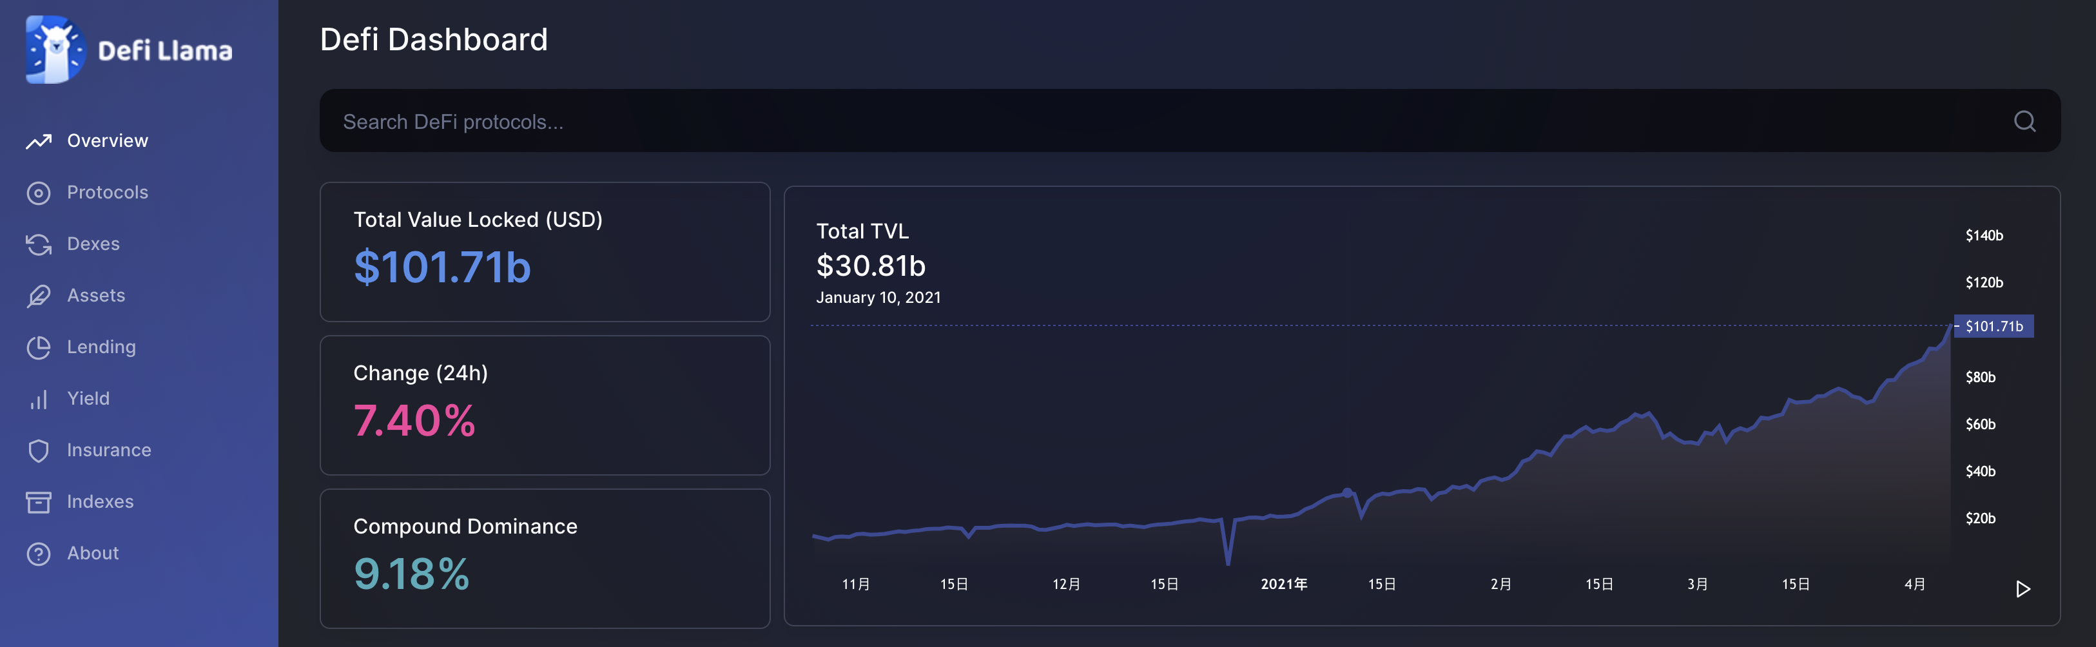Viewport: 2096px width, 647px height.
Task: Open the Protocols menu item
Action: click(108, 193)
